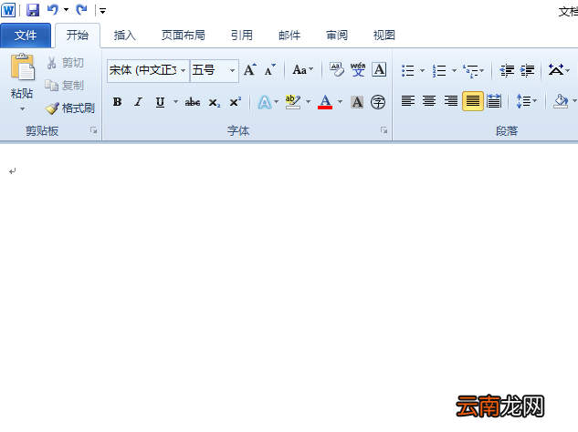Open the Aa change case dropdown
578x432 pixels.
(x=302, y=69)
